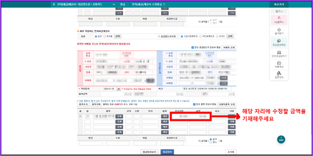Click 조회 button in first item row
This screenshot has height=156, width=313.
[x=119, y=116]
